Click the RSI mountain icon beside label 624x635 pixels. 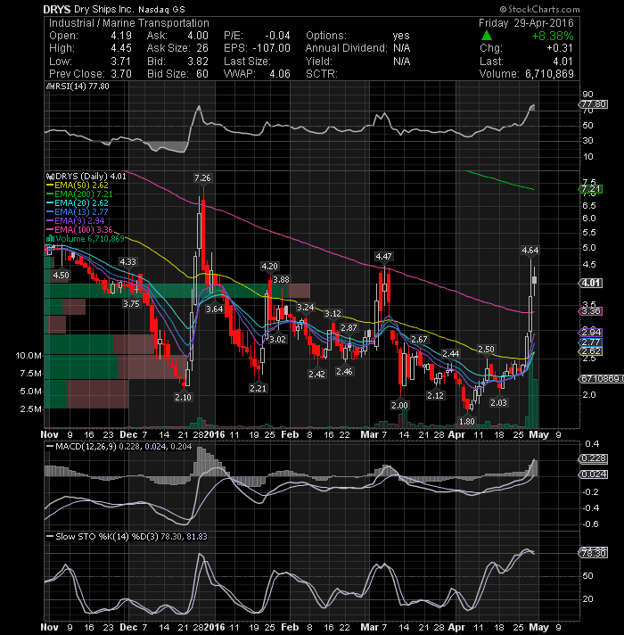tap(51, 87)
